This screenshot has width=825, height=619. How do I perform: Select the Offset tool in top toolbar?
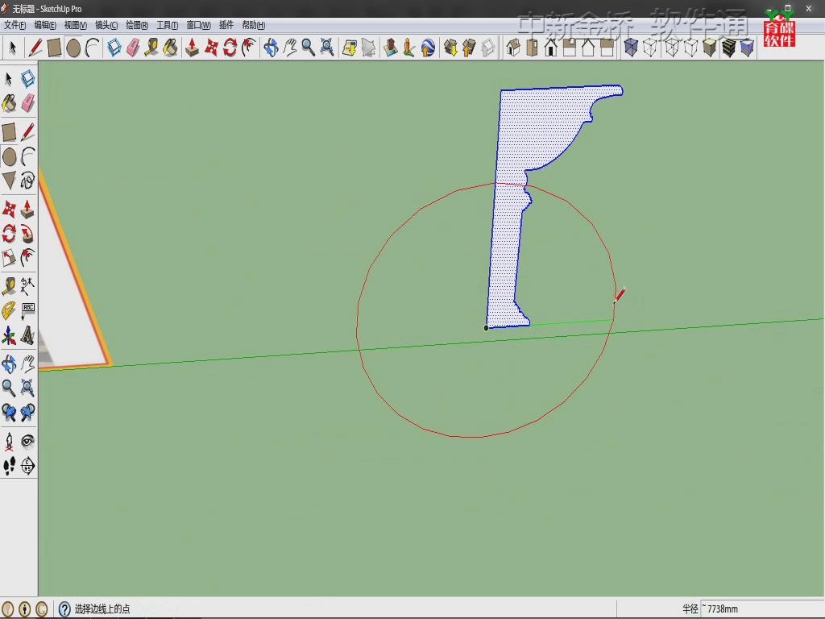249,48
